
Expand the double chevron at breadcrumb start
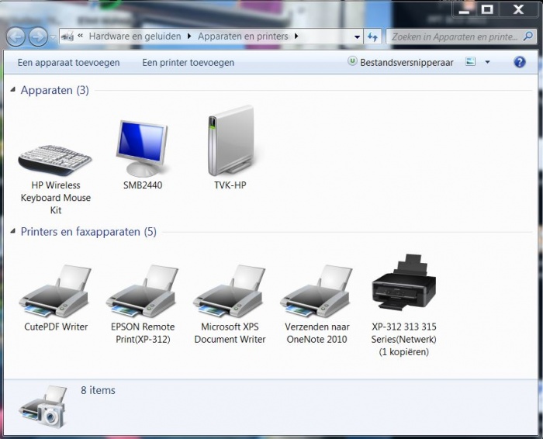pos(80,36)
